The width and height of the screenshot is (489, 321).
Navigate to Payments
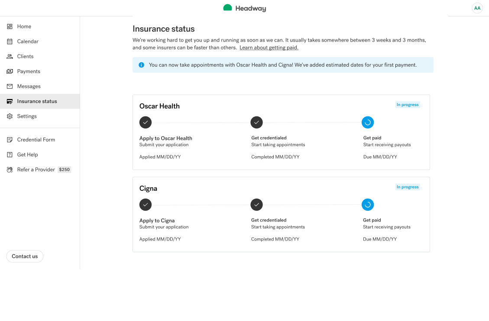tap(40, 71)
